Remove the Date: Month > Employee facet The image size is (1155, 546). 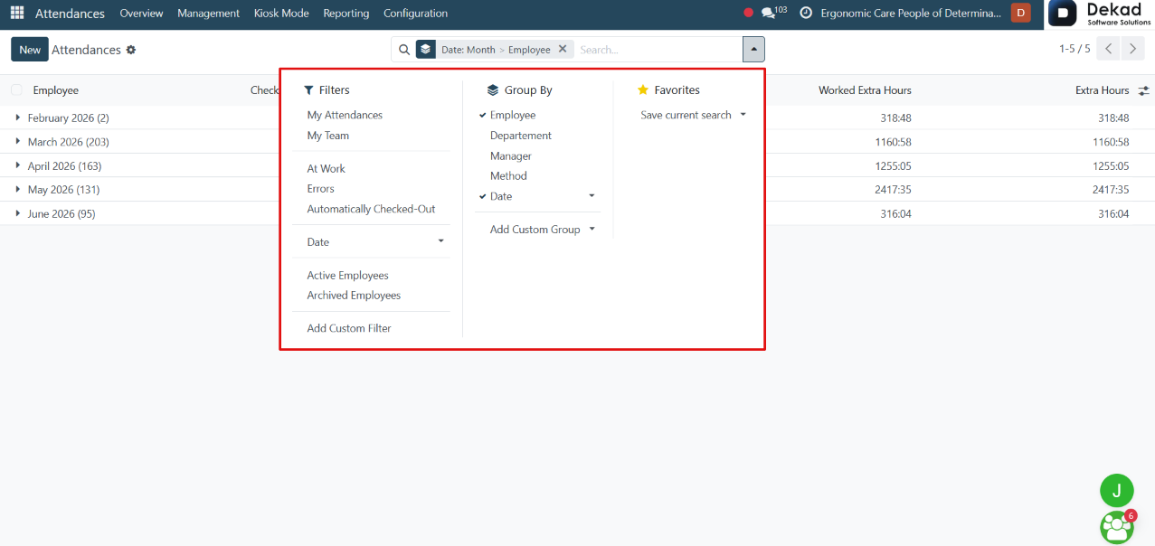click(563, 50)
